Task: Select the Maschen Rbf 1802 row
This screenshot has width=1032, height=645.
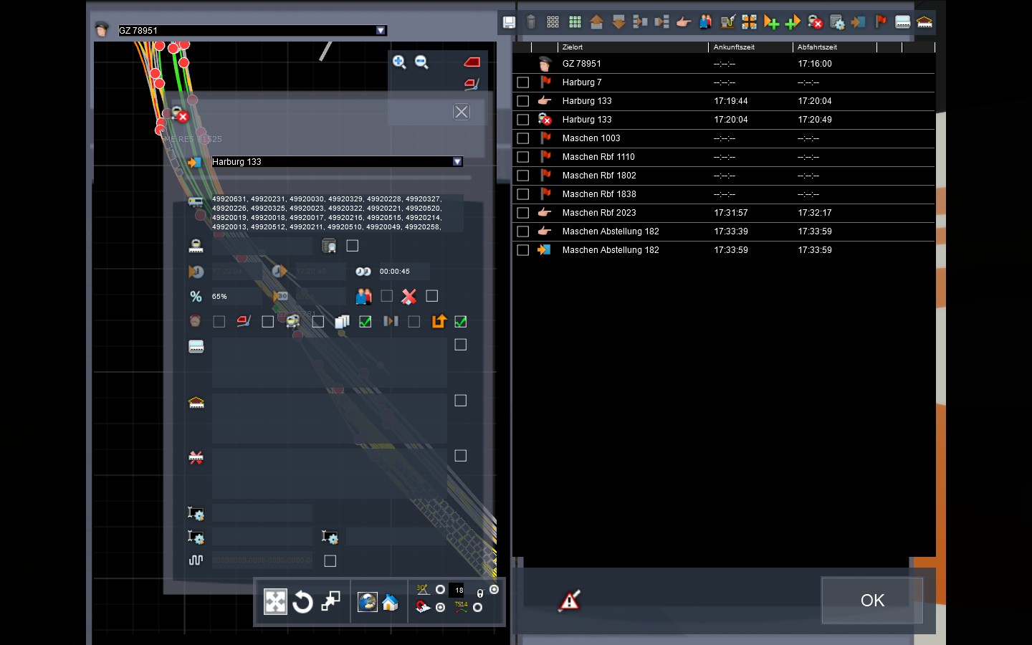Action: coord(724,176)
